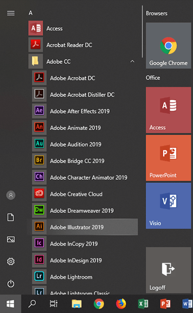Image resolution: width=193 pixels, height=313 pixels.
Task: Open the PowerPoint tile
Action: (168, 158)
